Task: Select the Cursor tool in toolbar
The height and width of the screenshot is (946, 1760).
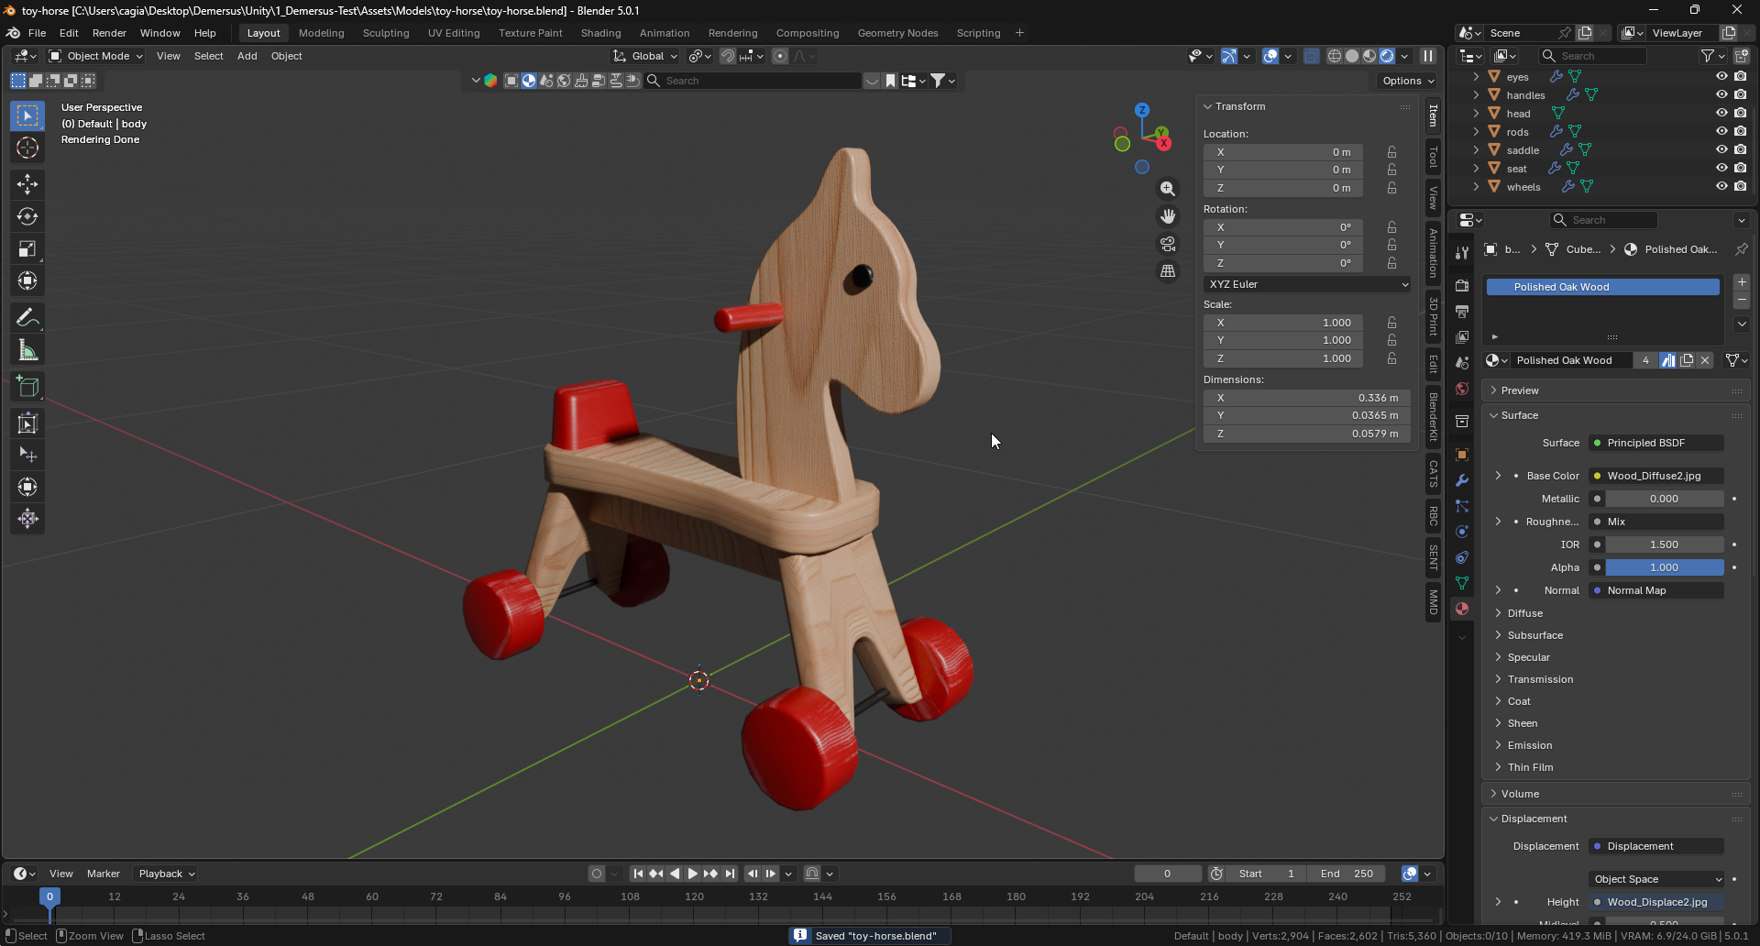Action: (x=27, y=148)
